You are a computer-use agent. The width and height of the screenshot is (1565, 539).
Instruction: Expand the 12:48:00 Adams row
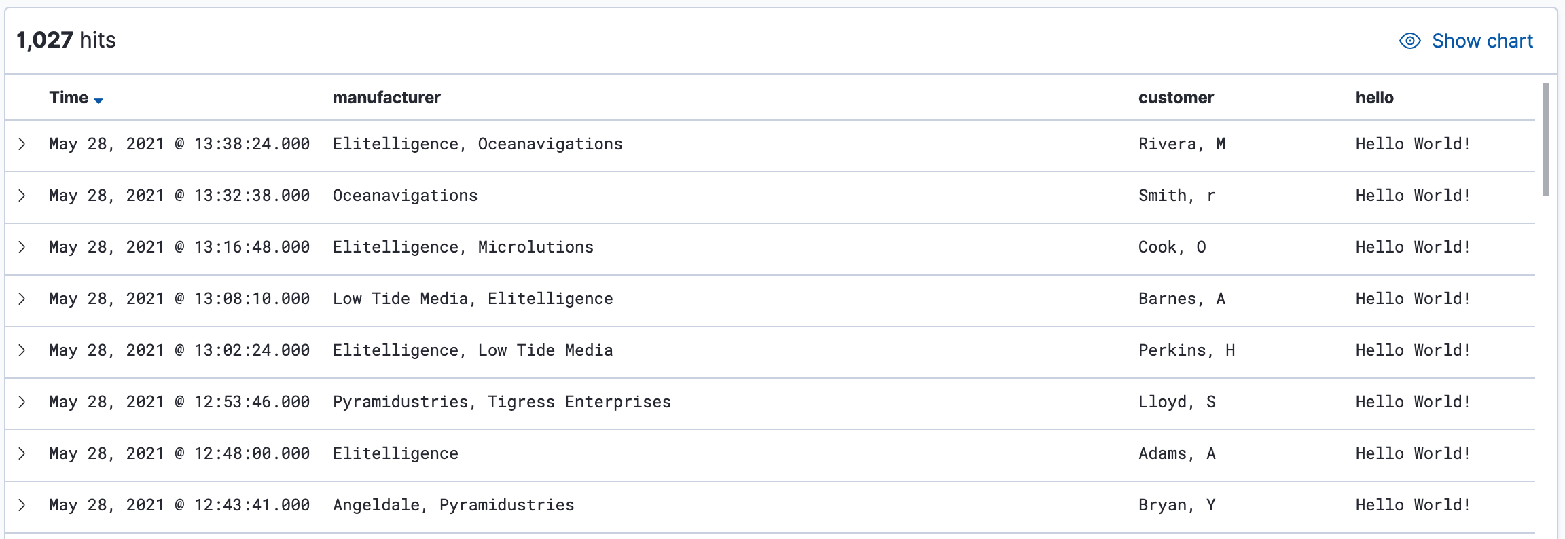click(x=22, y=453)
